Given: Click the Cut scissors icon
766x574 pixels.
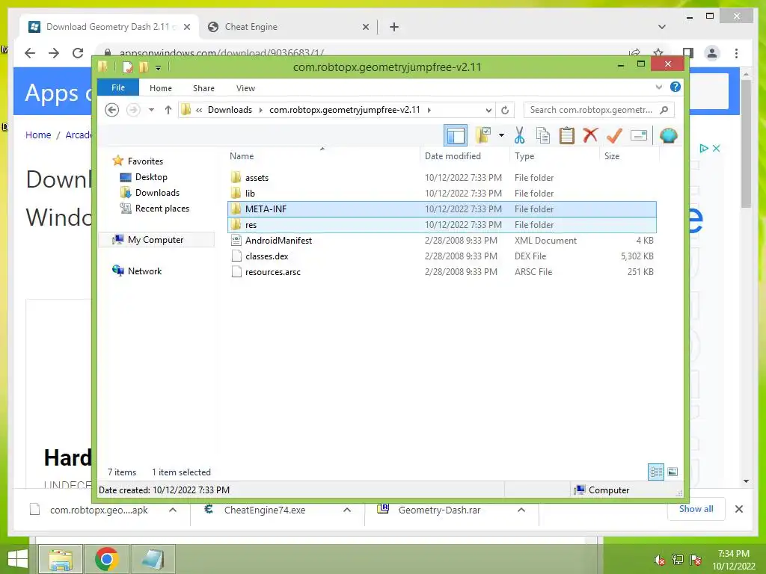Looking at the screenshot, I should 519,135.
